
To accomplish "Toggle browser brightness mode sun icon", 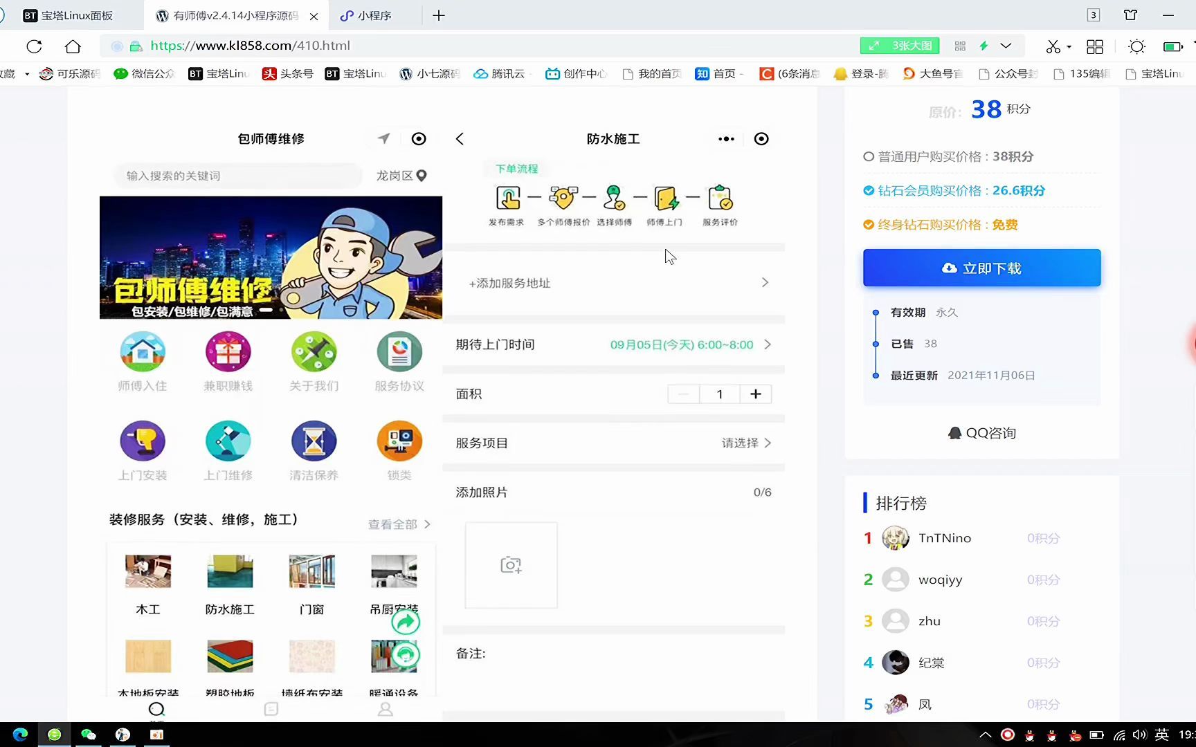I will [1136, 46].
